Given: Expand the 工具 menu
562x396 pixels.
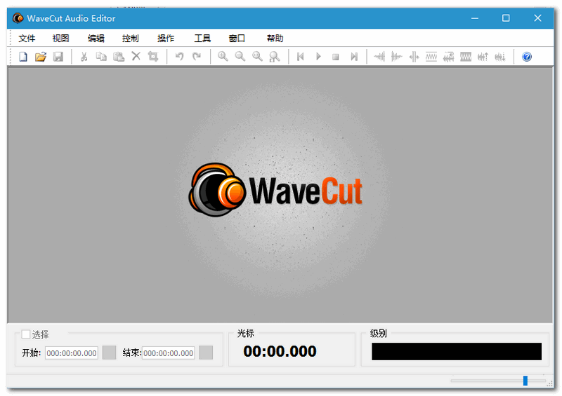Looking at the screenshot, I should coord(202,39).
